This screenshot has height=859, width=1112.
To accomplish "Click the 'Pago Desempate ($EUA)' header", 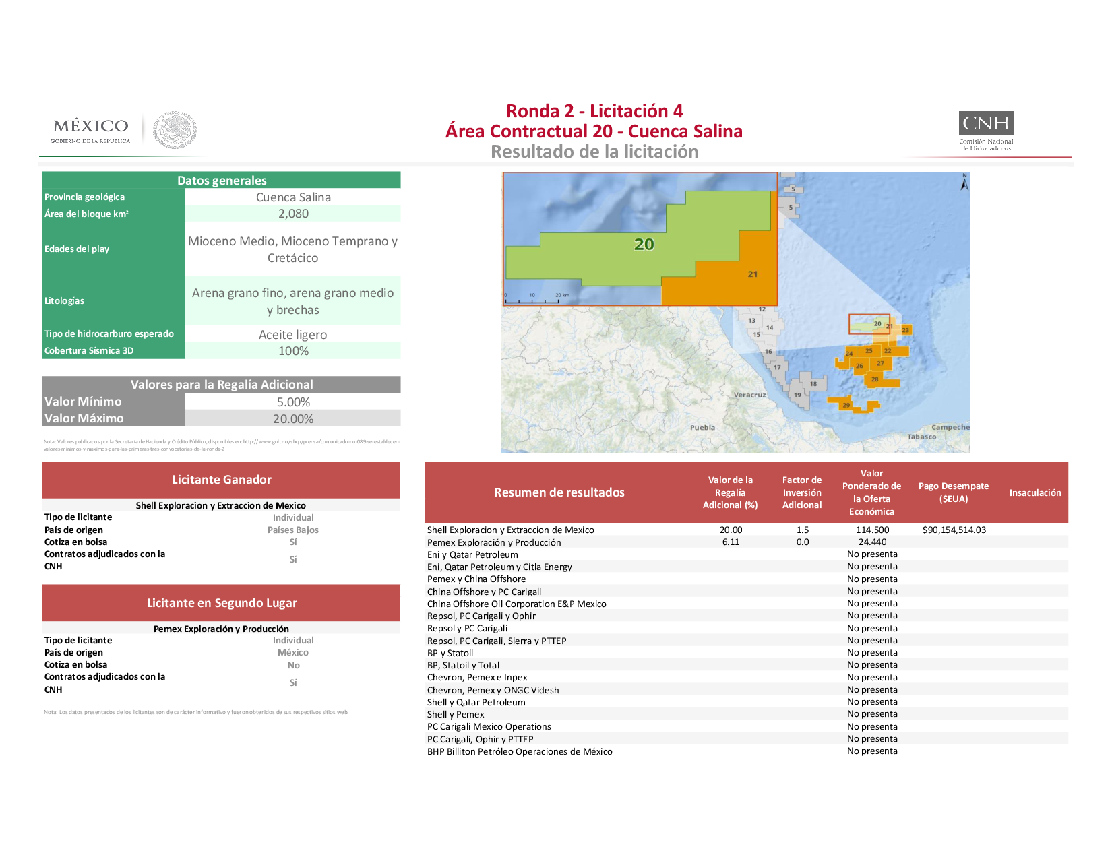I will (954, 492).
